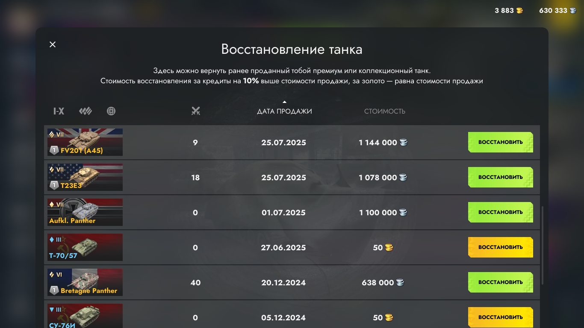This screenshot has width=584, height=328.
Task: Restore the СУ-76И for gold
Action: click(x=500, y=317)
